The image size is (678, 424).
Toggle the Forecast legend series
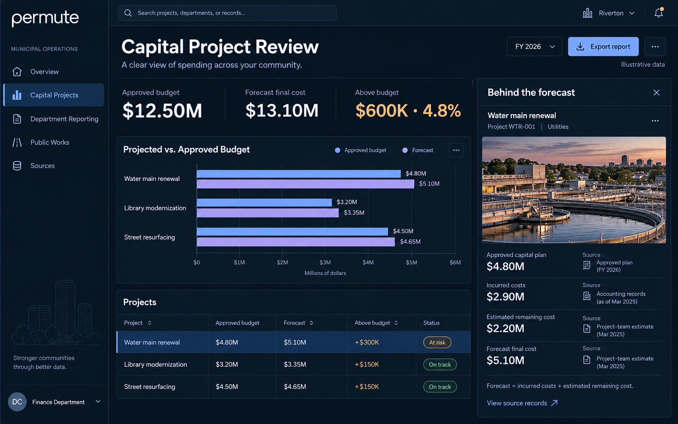[418, 150]
